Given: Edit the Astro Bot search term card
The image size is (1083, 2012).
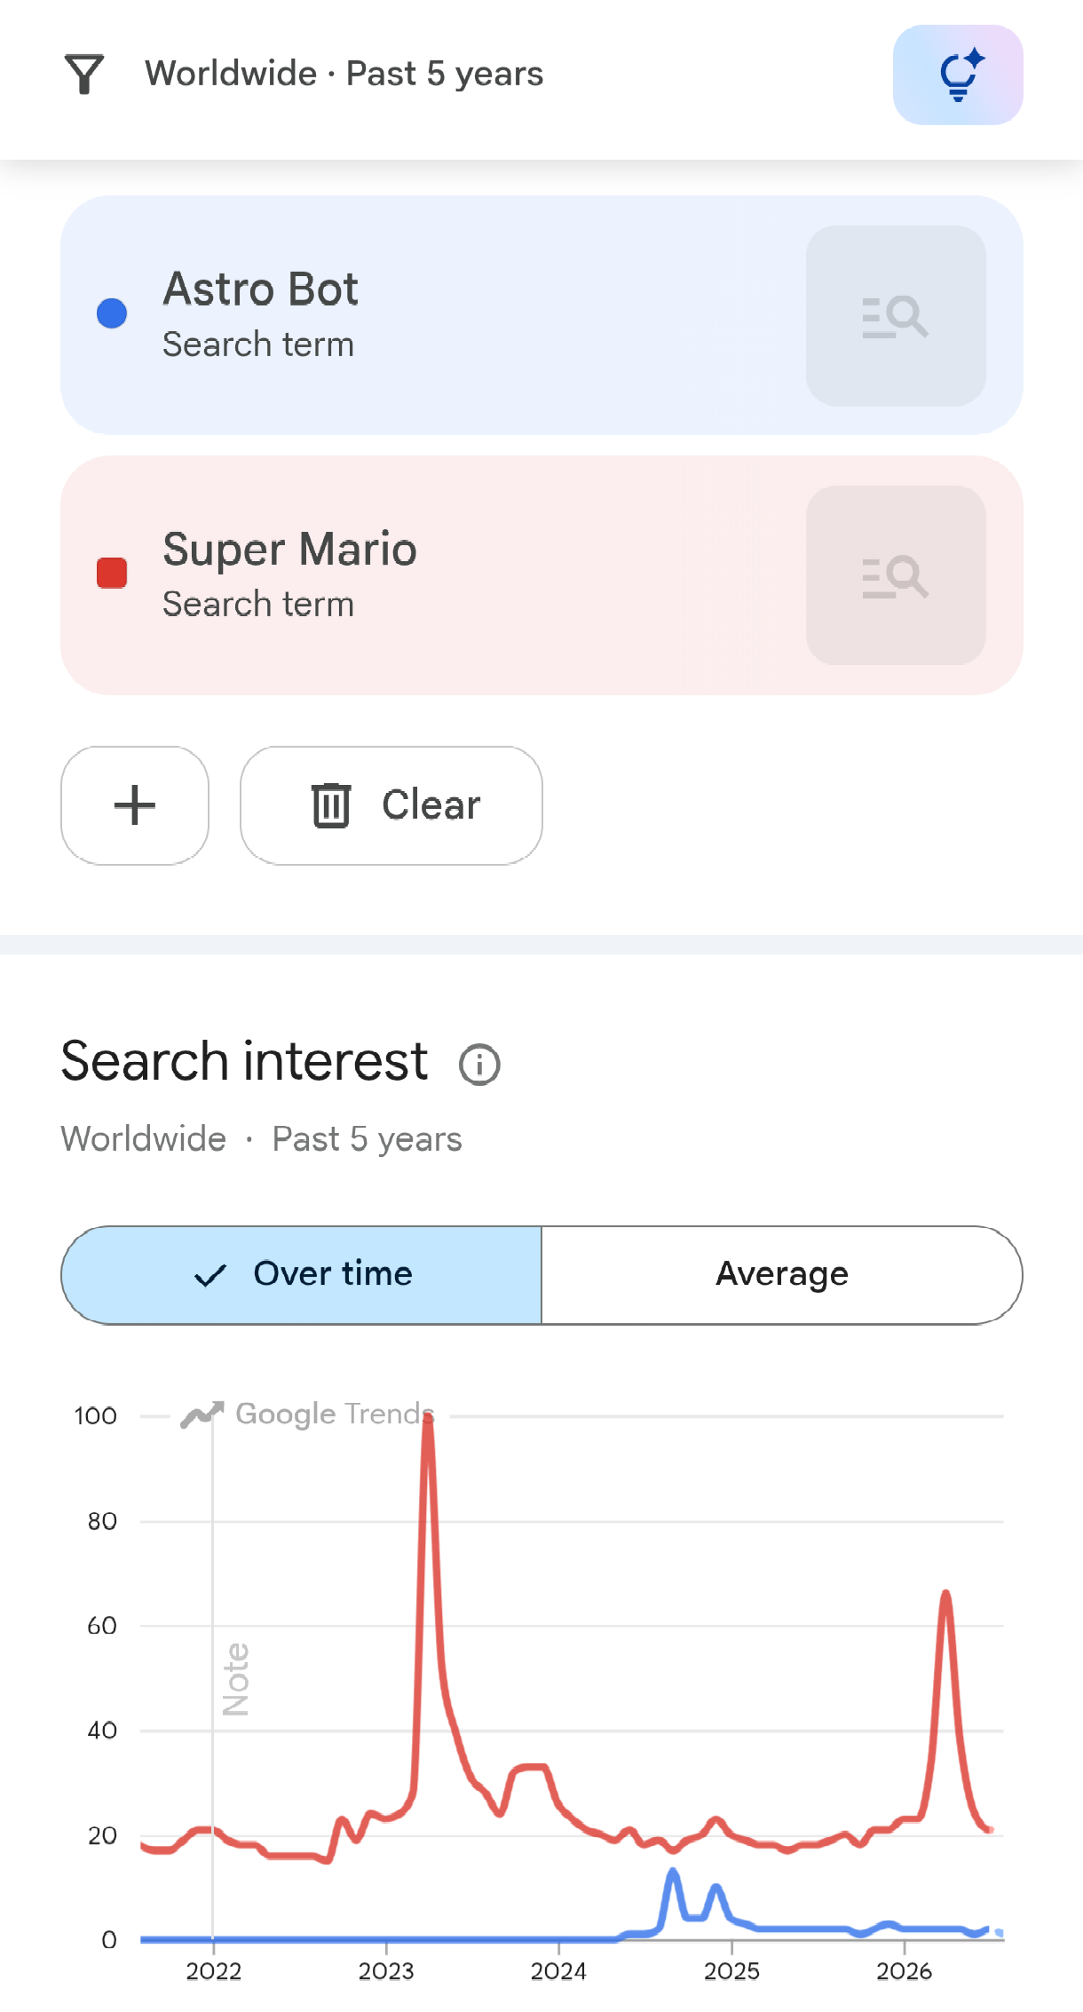Looking at the screenshot, I should click(541, 315).
